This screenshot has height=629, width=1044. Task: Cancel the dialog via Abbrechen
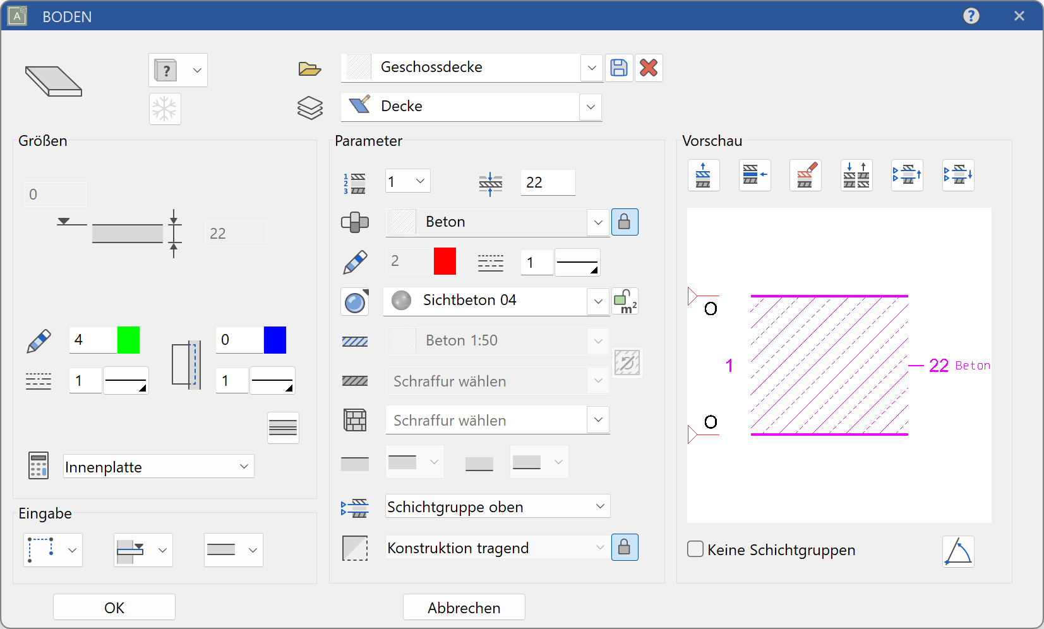coord(464,607)
